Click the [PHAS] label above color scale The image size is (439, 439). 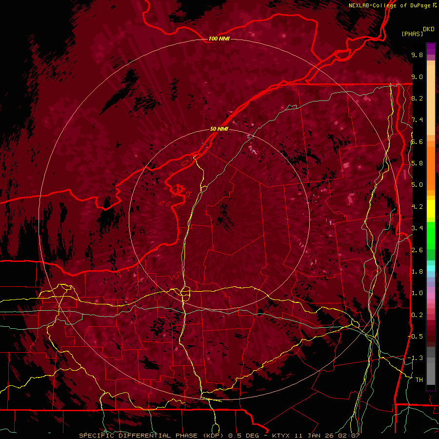(x=412, y=34)
